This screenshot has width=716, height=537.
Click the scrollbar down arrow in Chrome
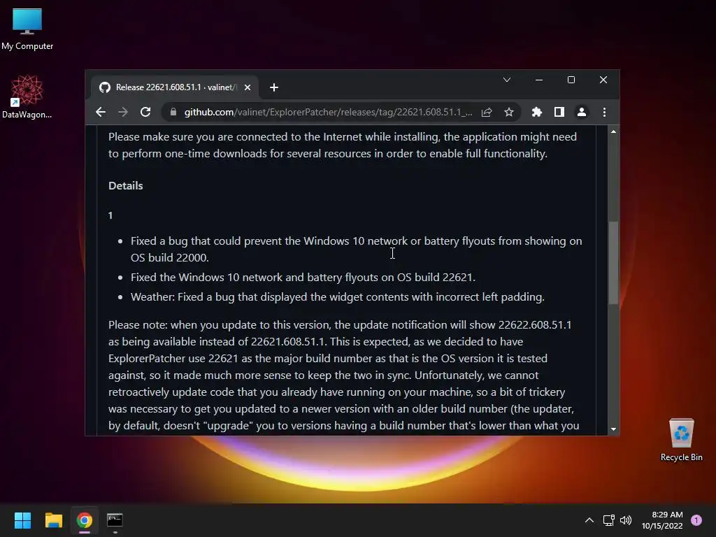pos(613,429)
